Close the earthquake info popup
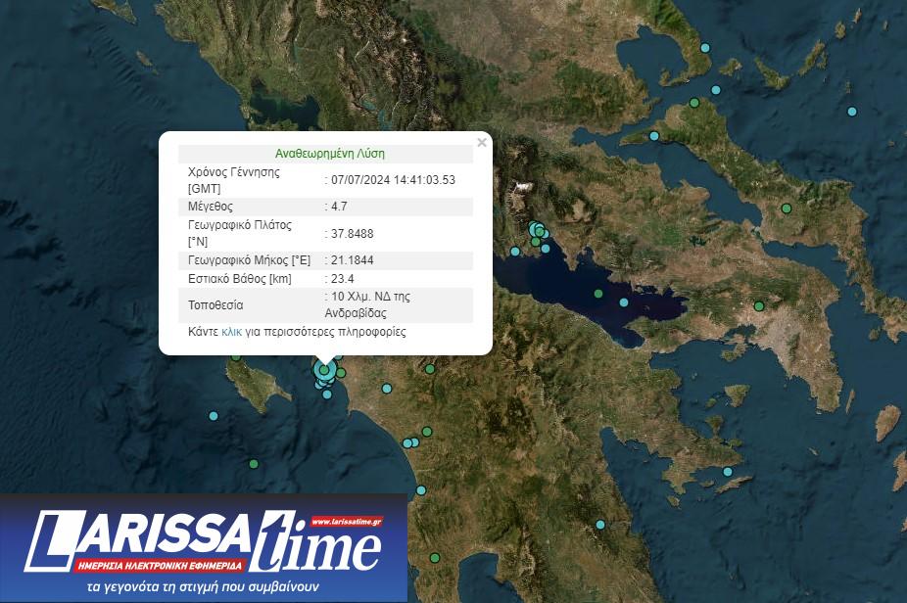Screen dimensions: 907x603 (481, 143)
